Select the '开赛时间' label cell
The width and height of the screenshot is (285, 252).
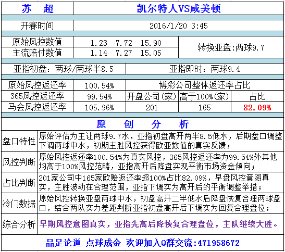[38, 26]
